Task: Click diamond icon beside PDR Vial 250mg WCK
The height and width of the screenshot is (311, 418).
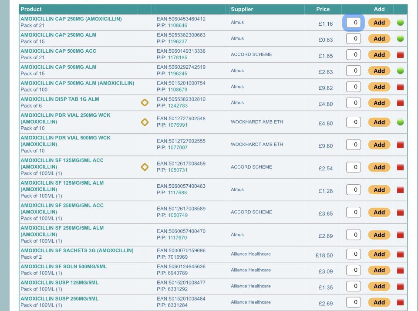Action: click(x=145, y=122)
